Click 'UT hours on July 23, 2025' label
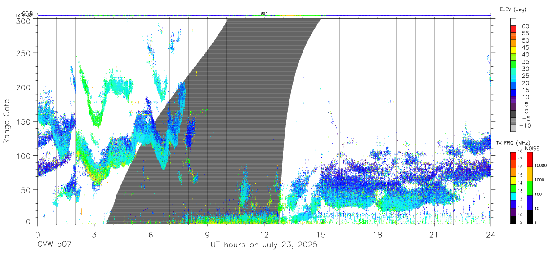The image size is (552, 254). tap(264, 245)
